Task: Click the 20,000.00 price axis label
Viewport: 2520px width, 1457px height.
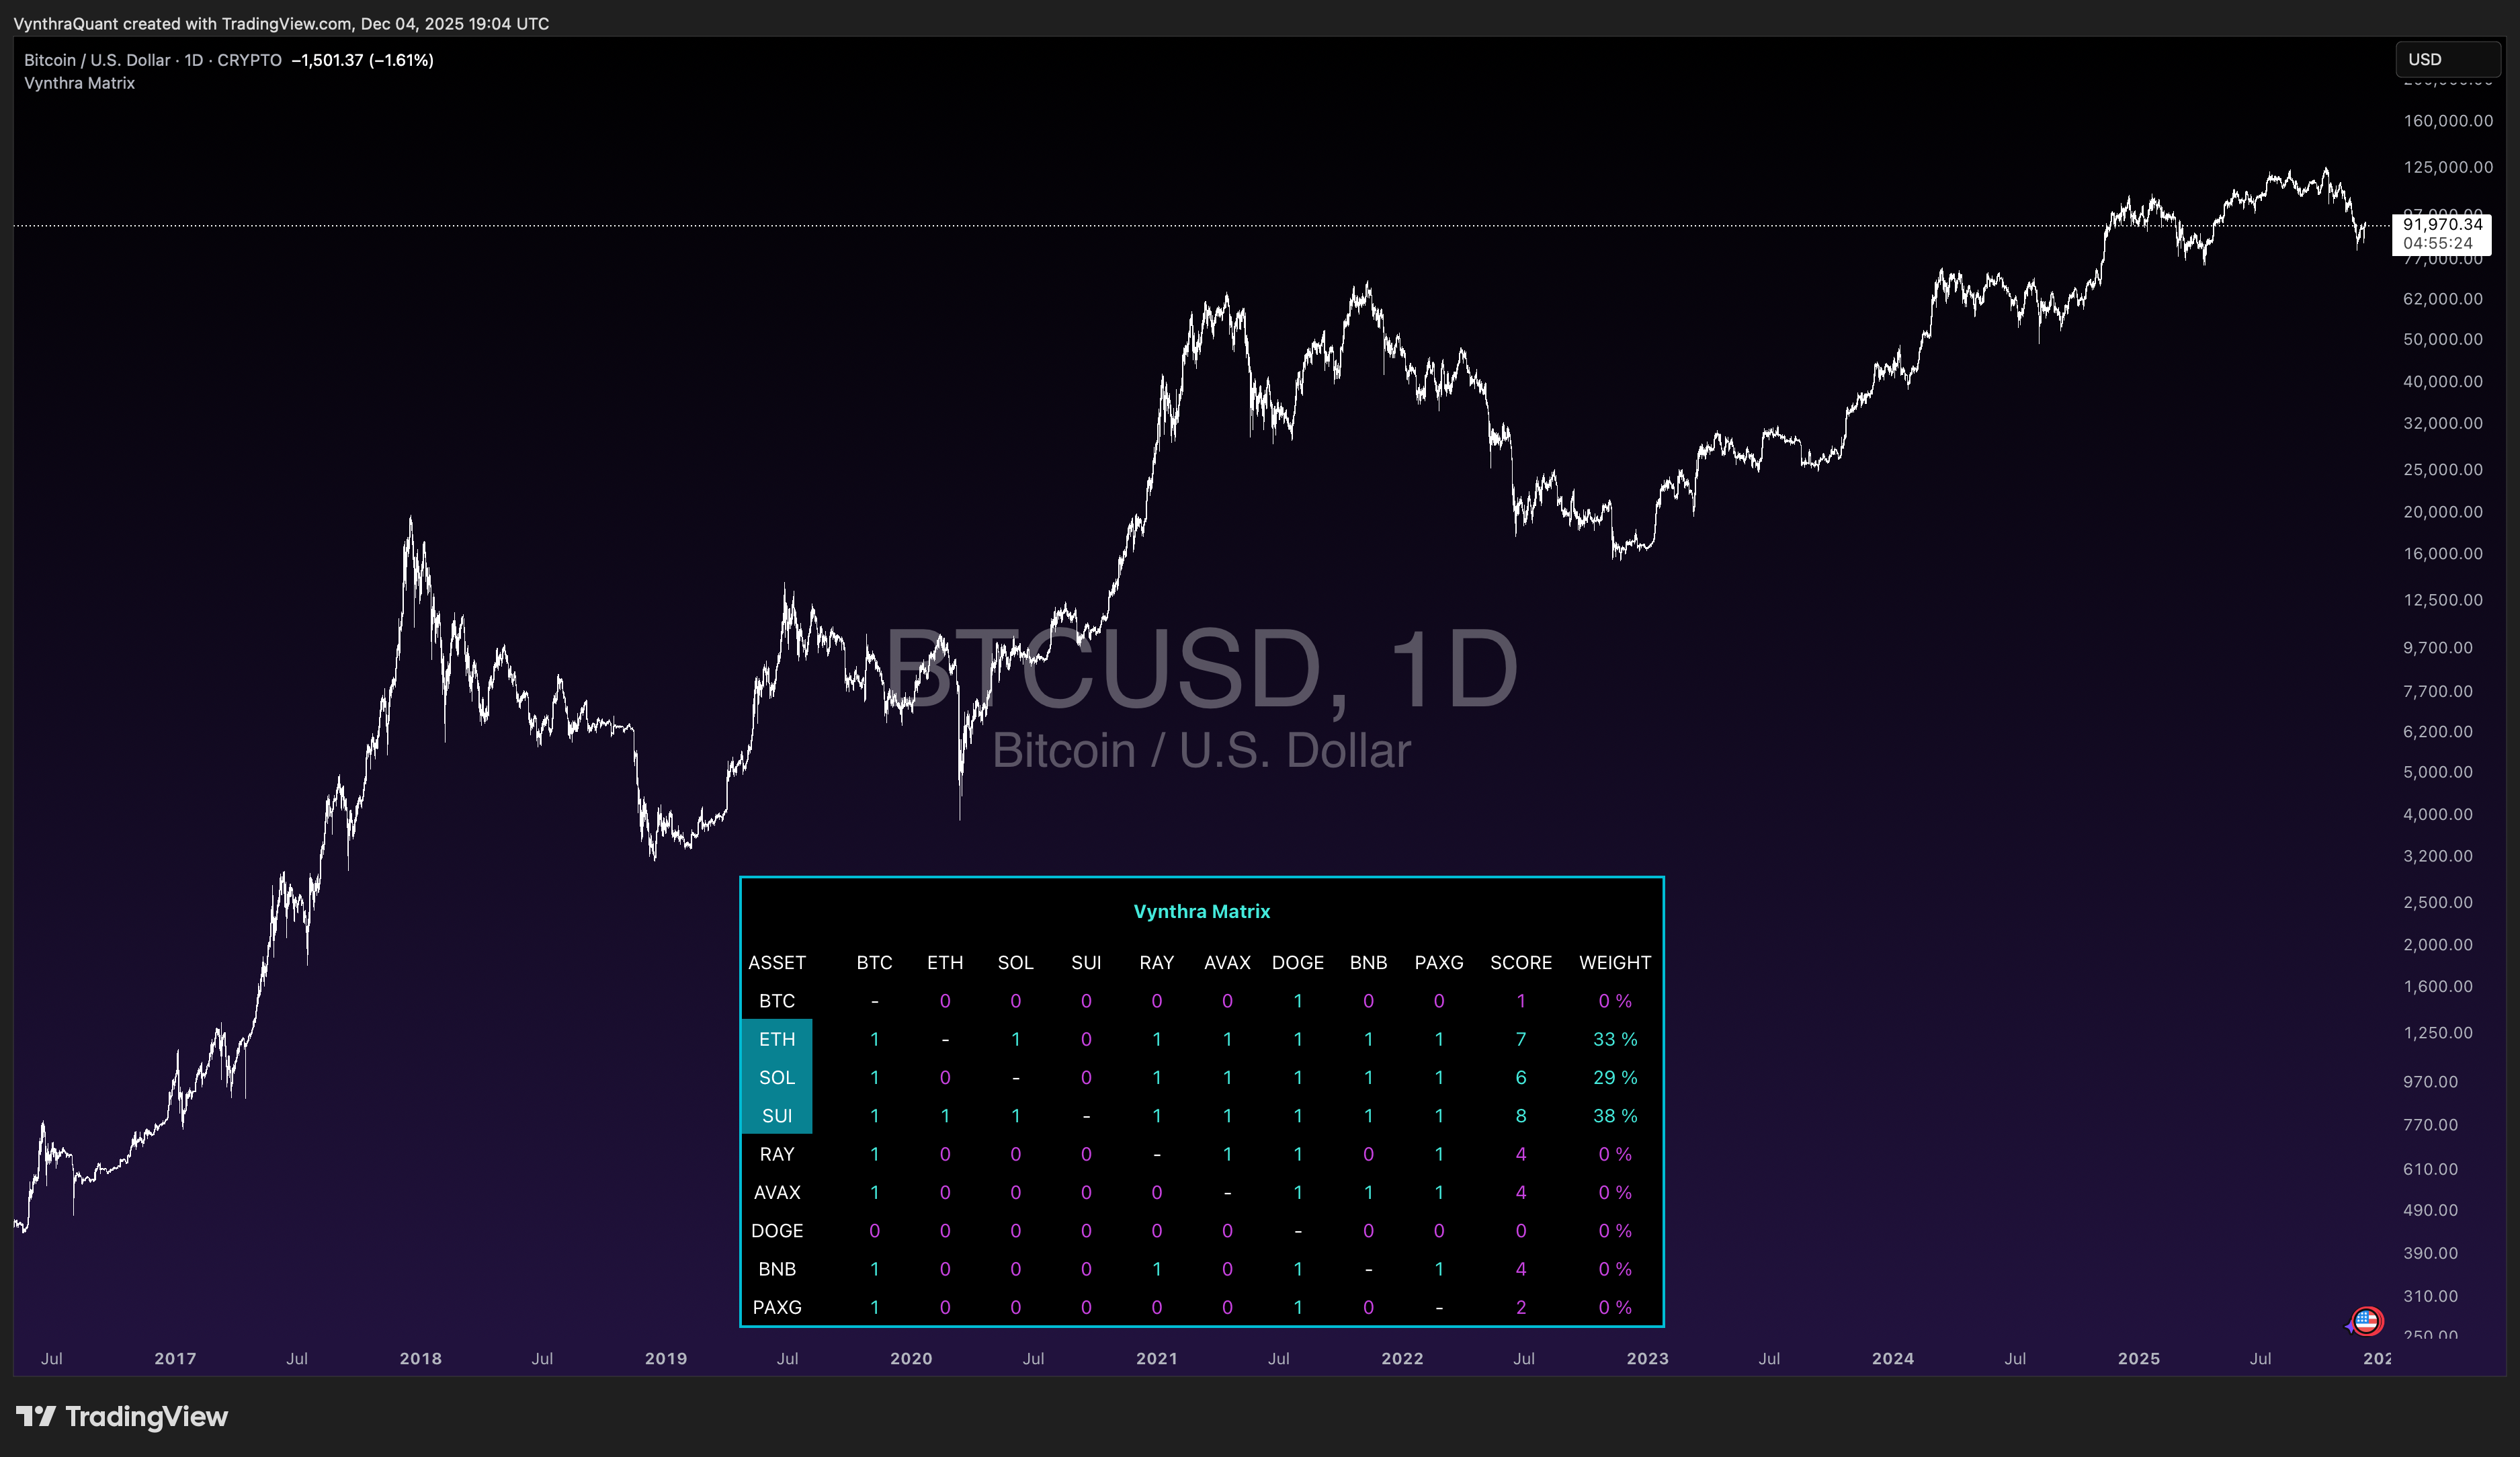Action: click(2443, 512)
